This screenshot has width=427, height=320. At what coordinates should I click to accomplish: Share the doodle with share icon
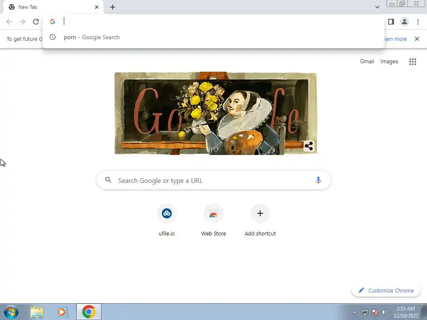309,146
